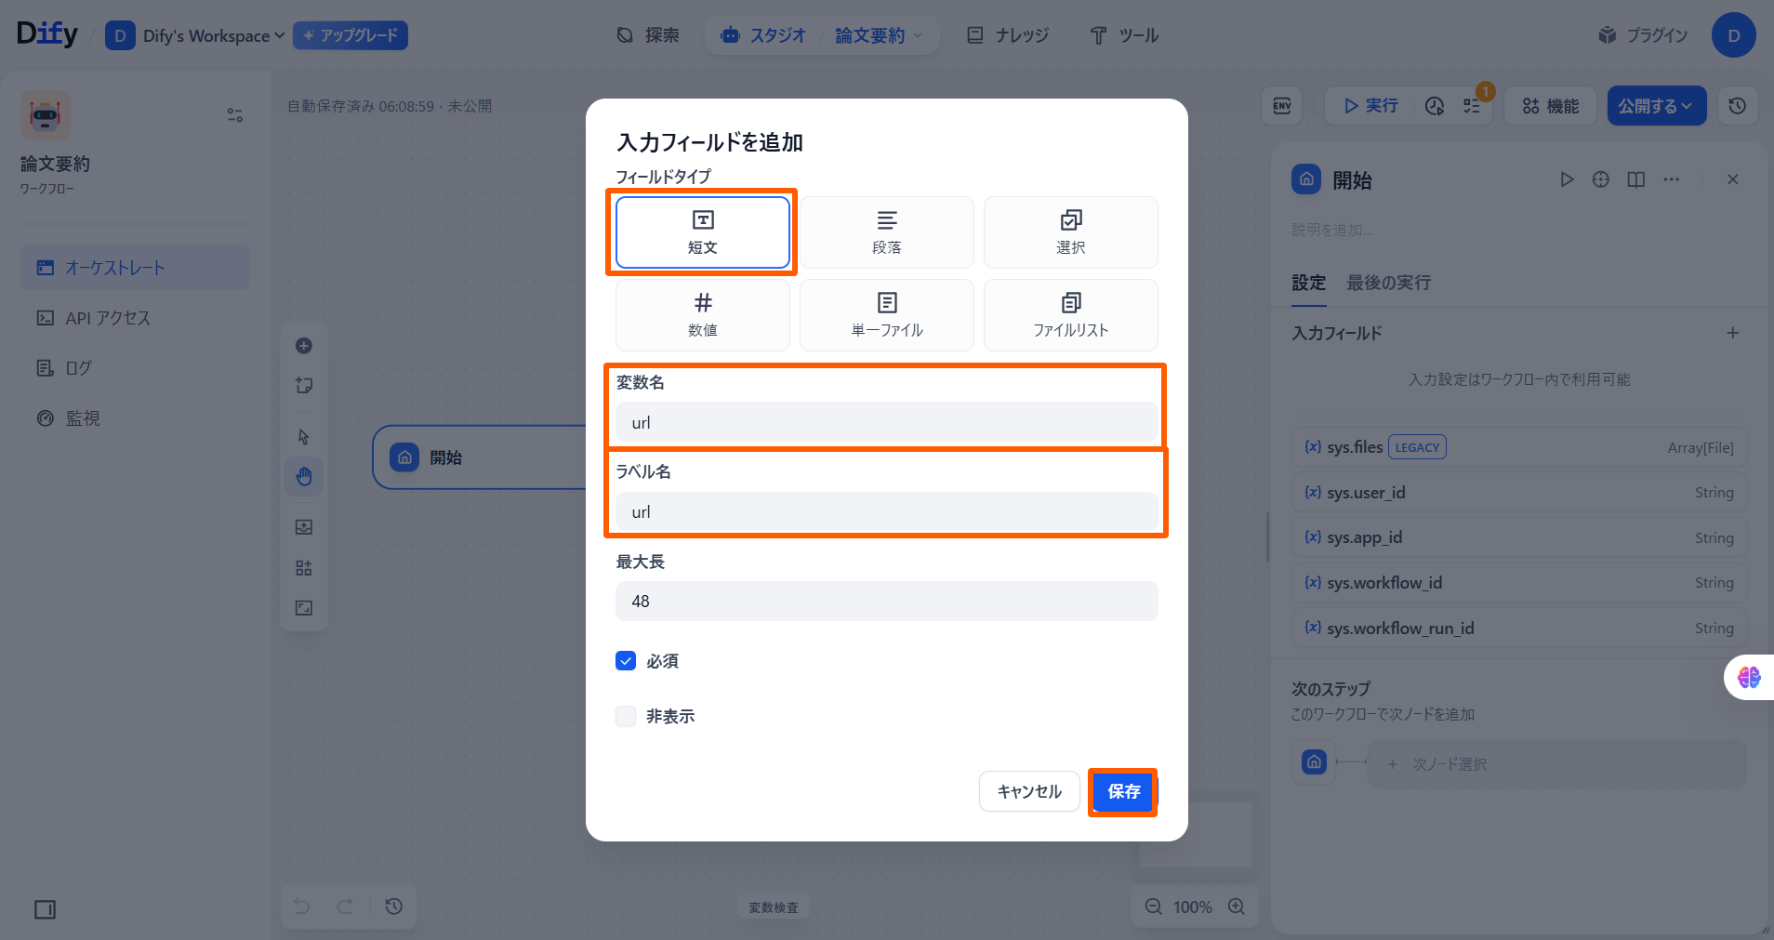Viewport: 1774px width, 940px height.
Task: Enable the 非表示 hidden checkbox
Action: [x=626, y=716]
